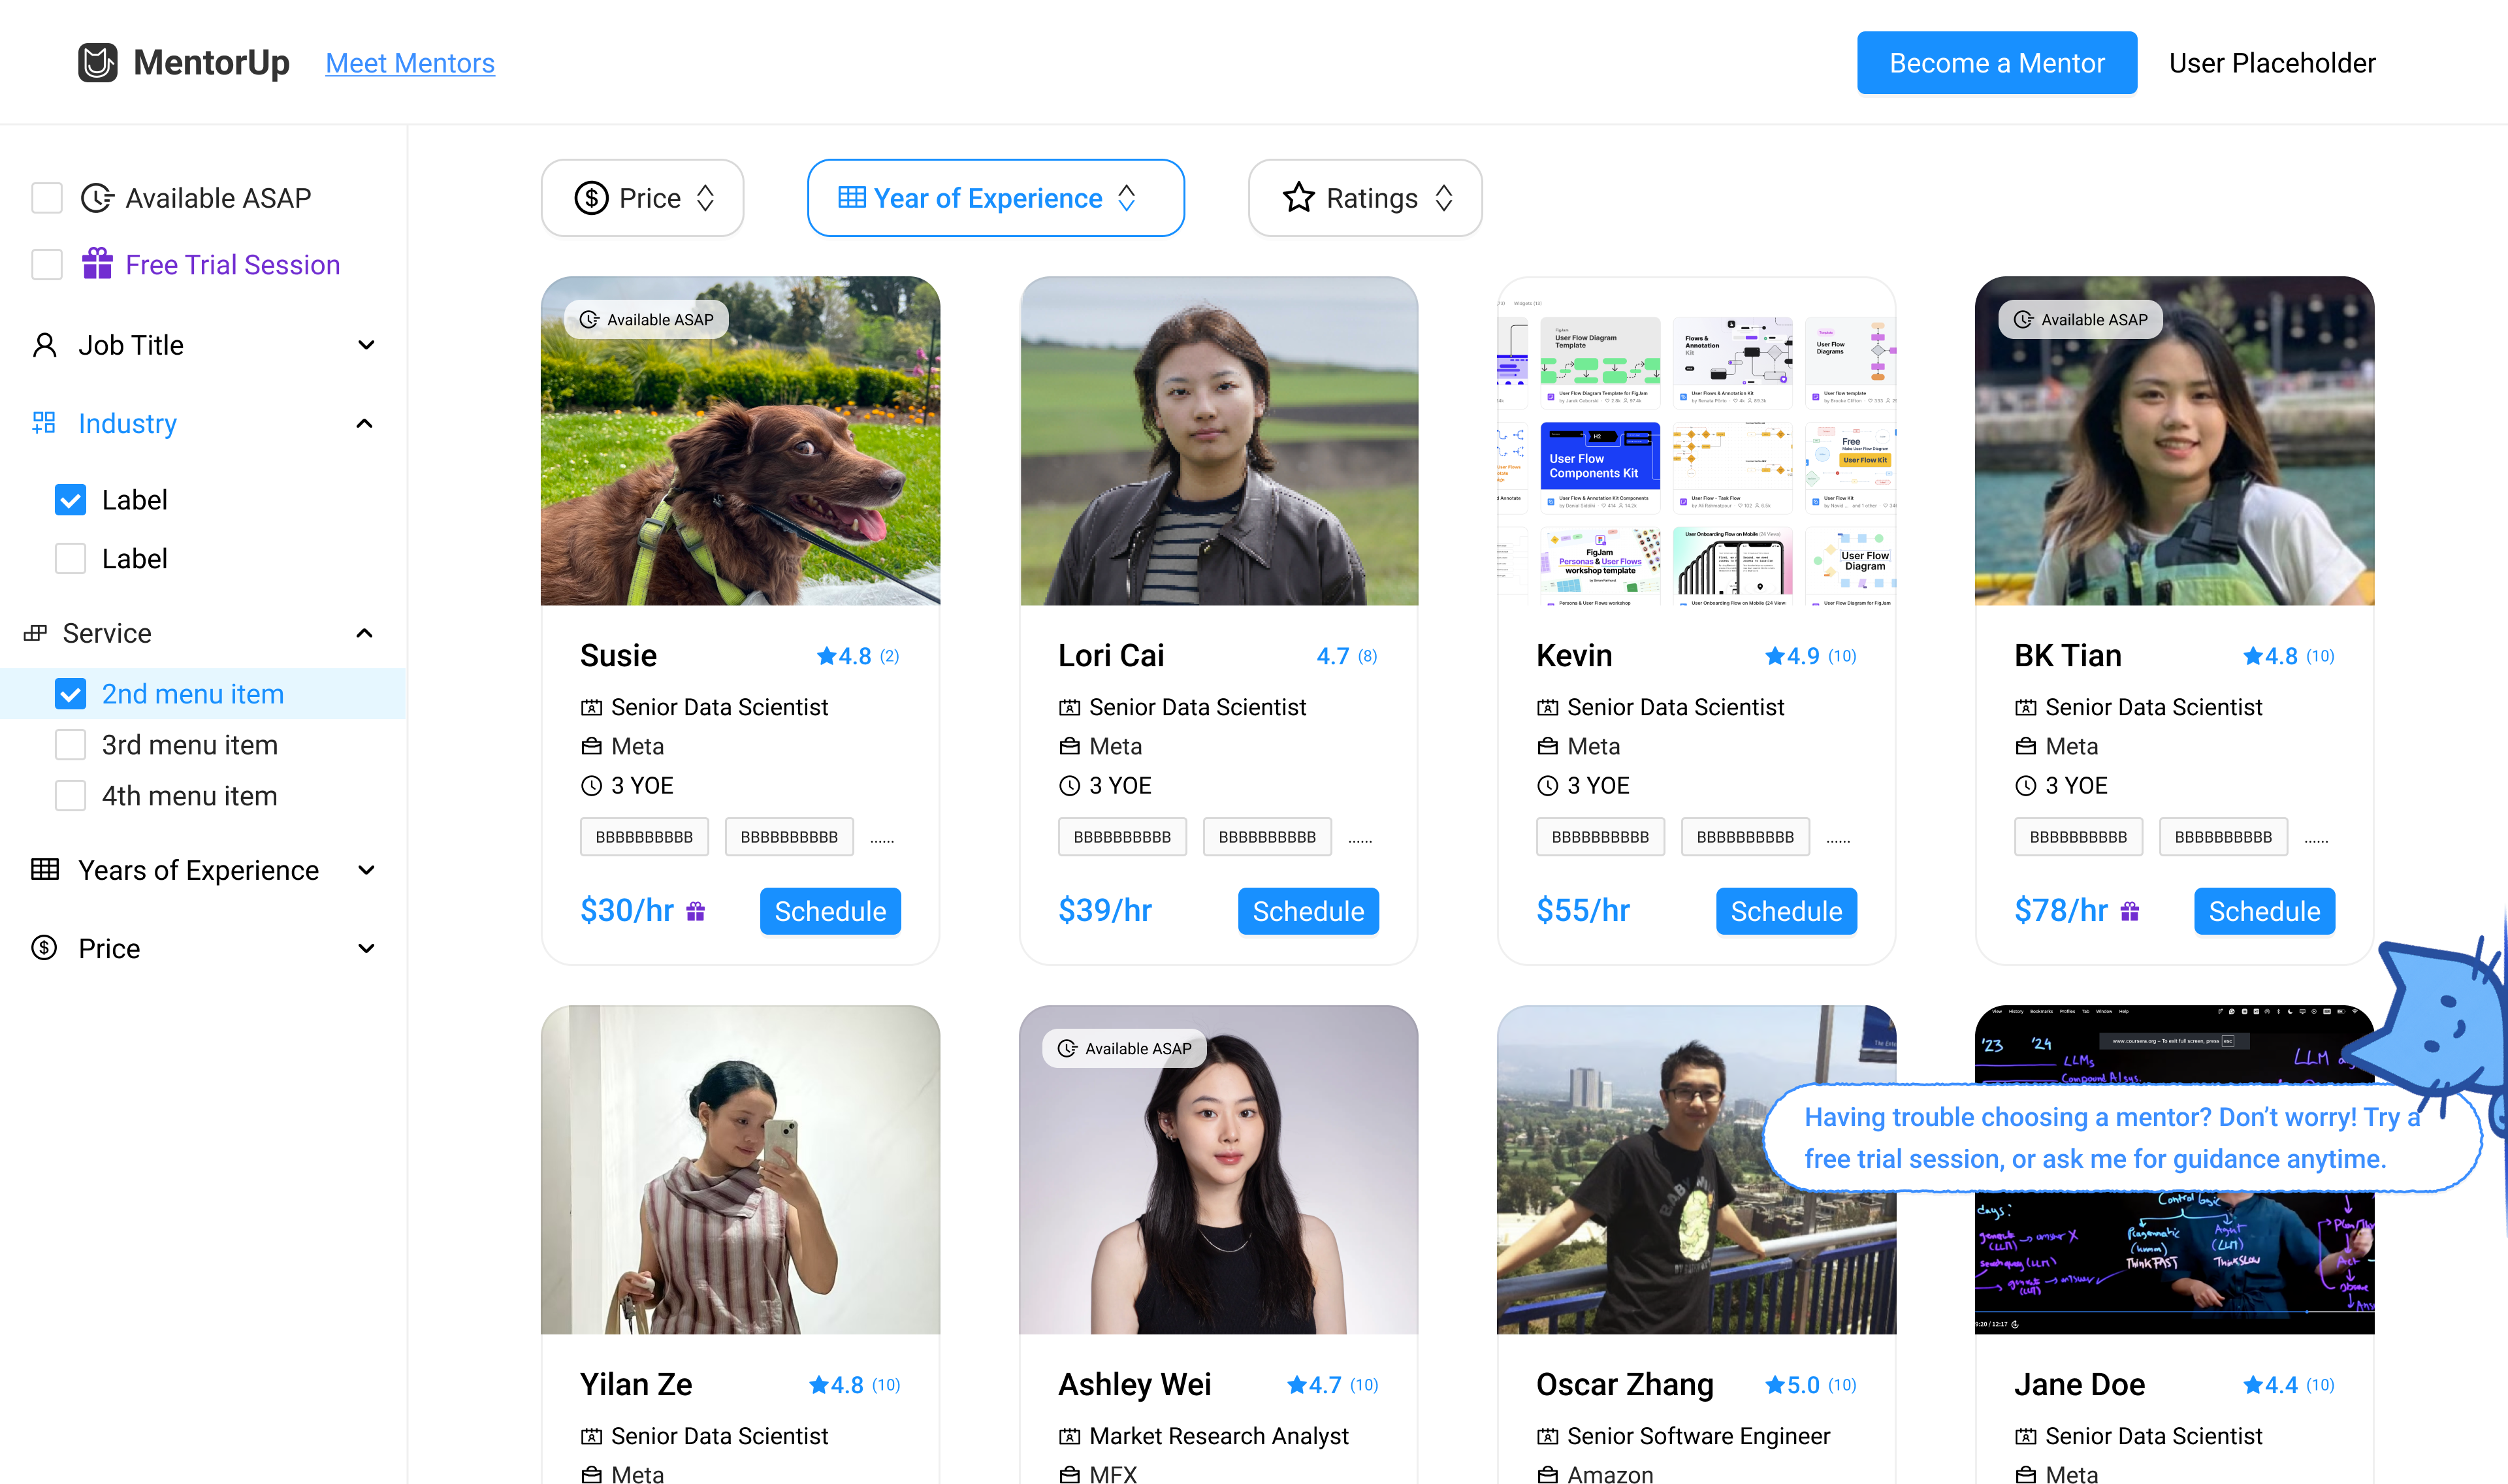Check the 3rd menu item checkbox
The height and width of the screenshot is (1484, 2508).
[x=70, y=745]
